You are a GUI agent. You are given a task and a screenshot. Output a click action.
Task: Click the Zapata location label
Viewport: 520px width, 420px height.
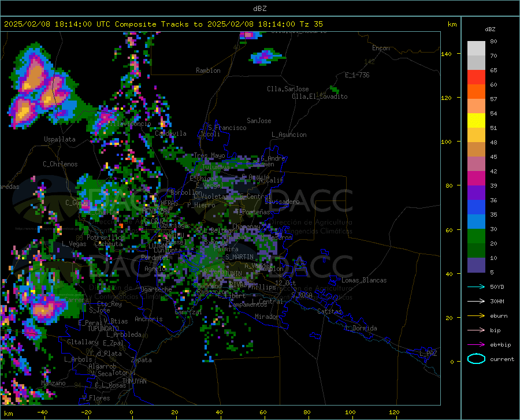click(x=142, y=360)
